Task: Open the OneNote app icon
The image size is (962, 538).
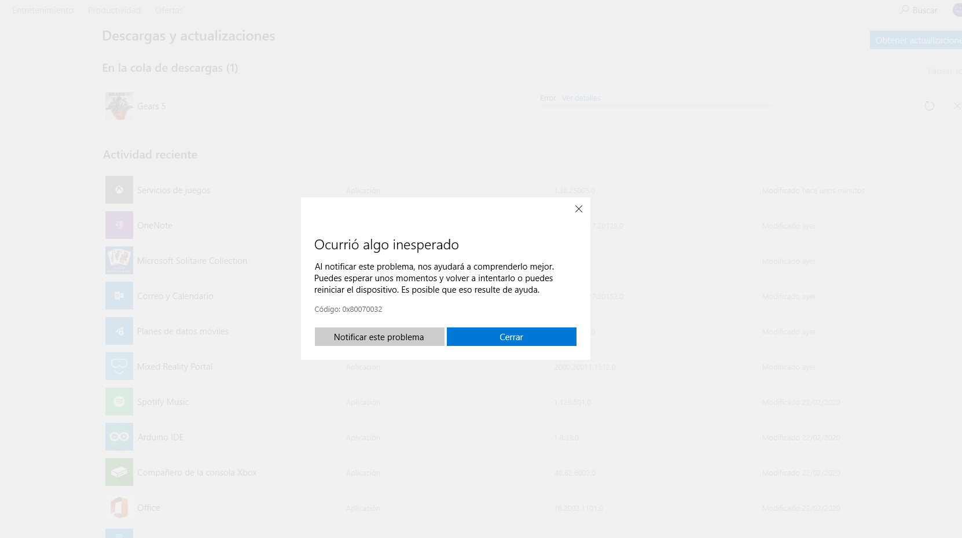Action: point(119,225)
